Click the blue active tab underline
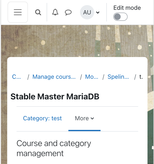The width and height of the screenshot is (154, 164). [85, 131]
